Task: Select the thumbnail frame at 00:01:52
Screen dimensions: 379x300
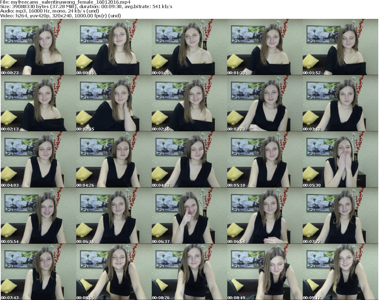Action: click(x=341, y=47)
